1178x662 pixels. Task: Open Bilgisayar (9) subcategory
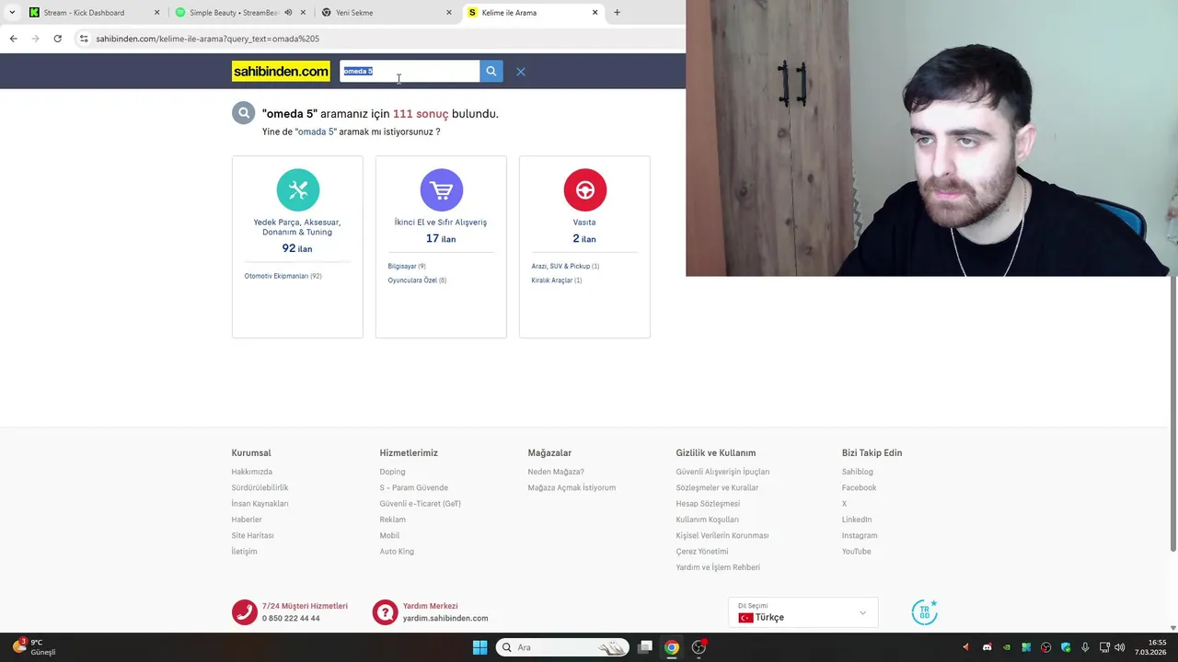point(407,266)
